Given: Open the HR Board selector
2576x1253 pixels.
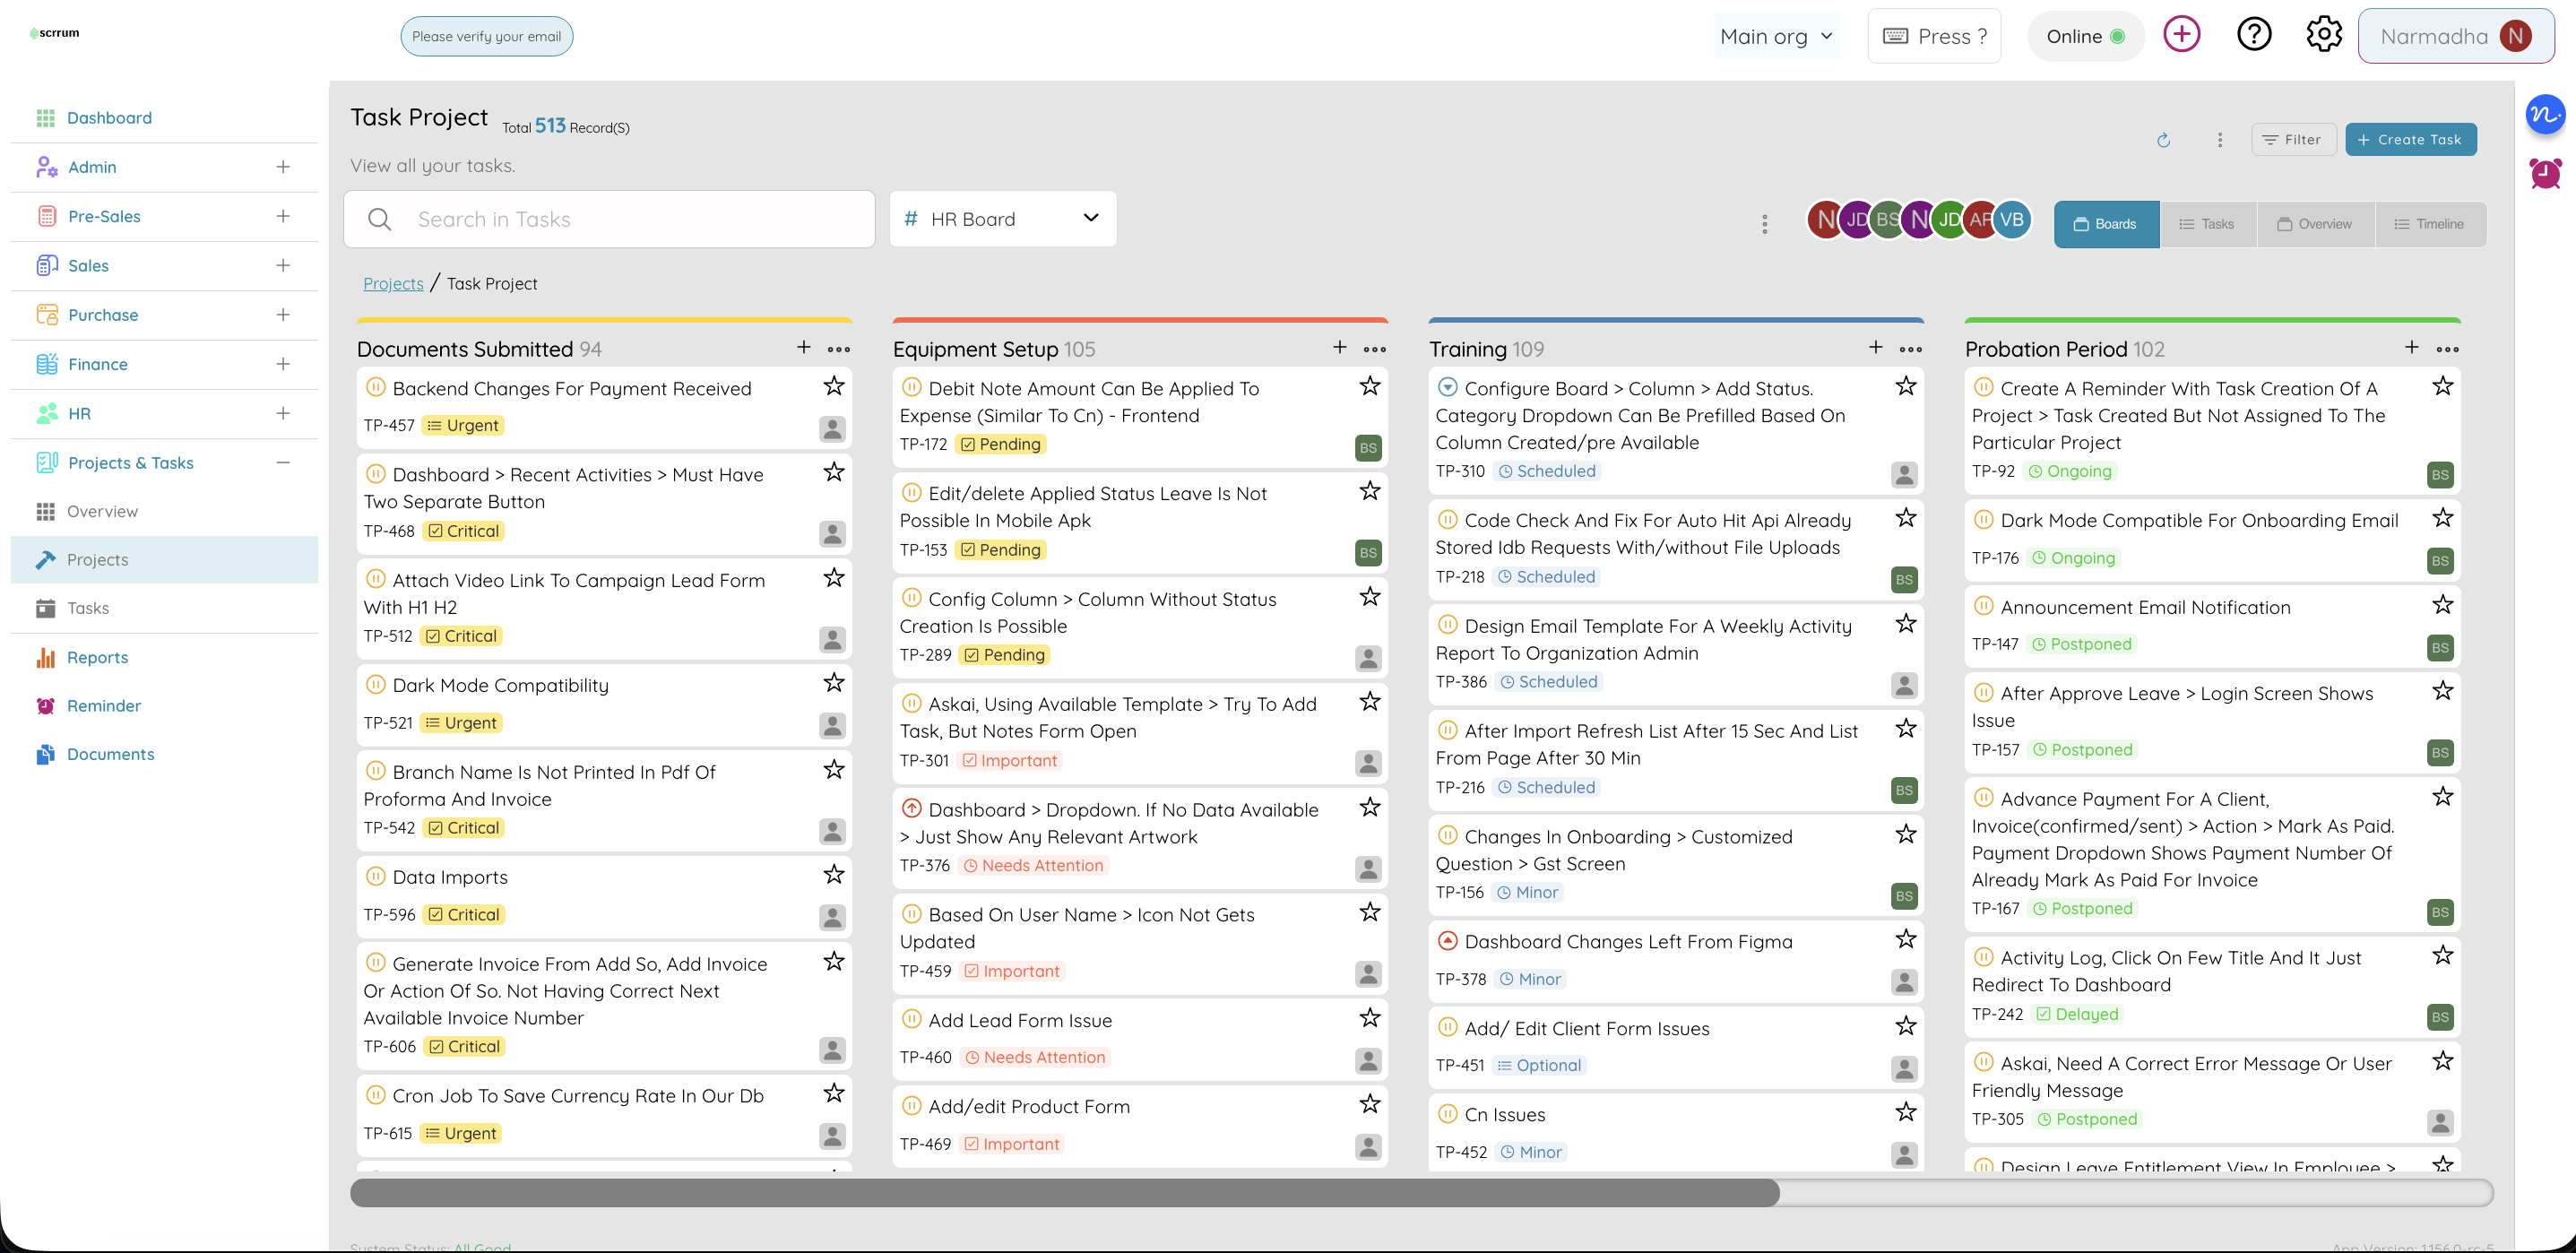Looking at the screenshot, I should point(1002,218).
